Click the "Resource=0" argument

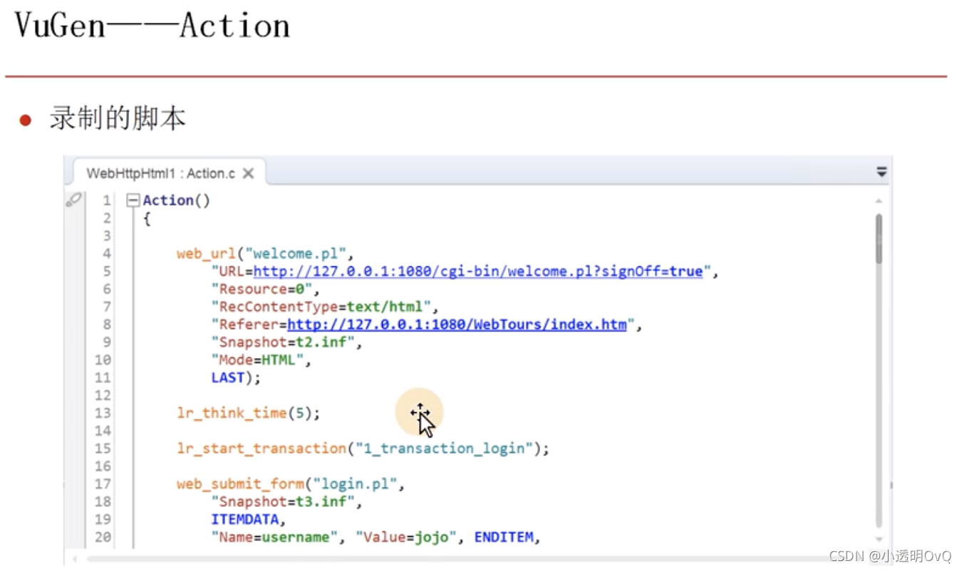pos(263,289)
